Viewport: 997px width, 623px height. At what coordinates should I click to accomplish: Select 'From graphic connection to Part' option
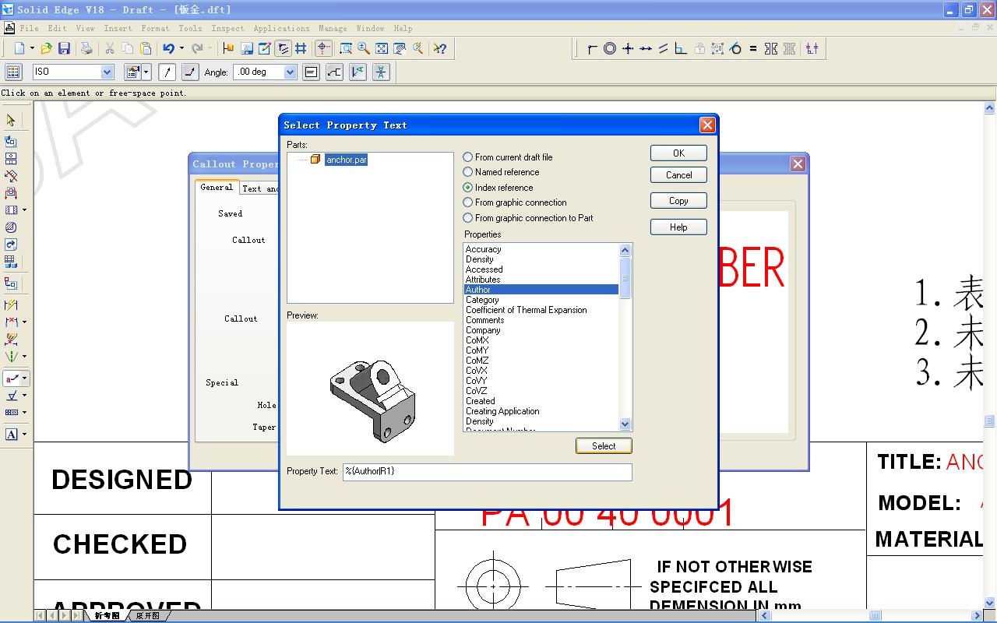[528, 218]
